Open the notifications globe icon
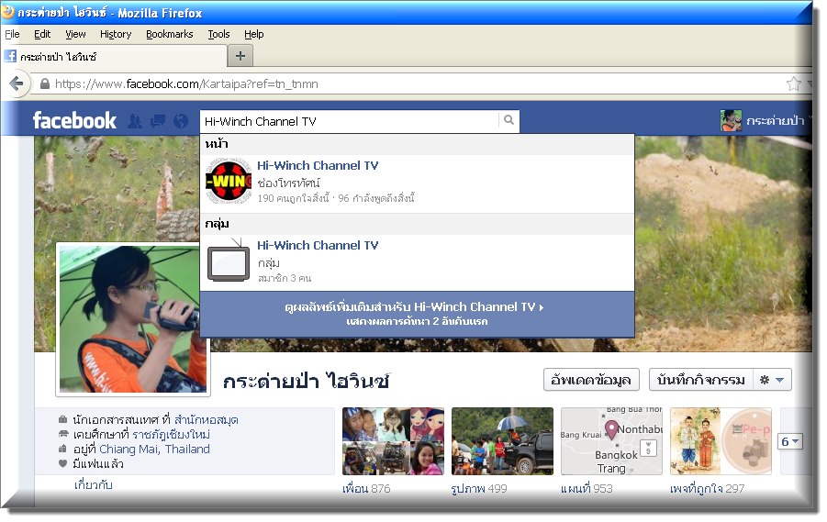 180,121
